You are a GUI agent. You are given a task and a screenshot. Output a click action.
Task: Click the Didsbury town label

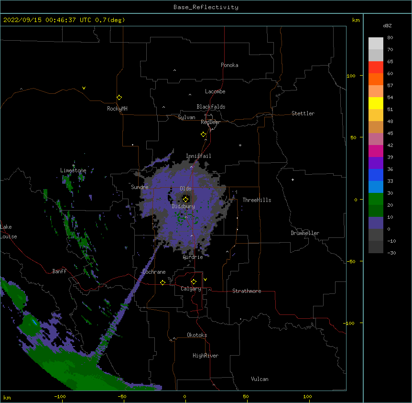[x=184, y=206]
